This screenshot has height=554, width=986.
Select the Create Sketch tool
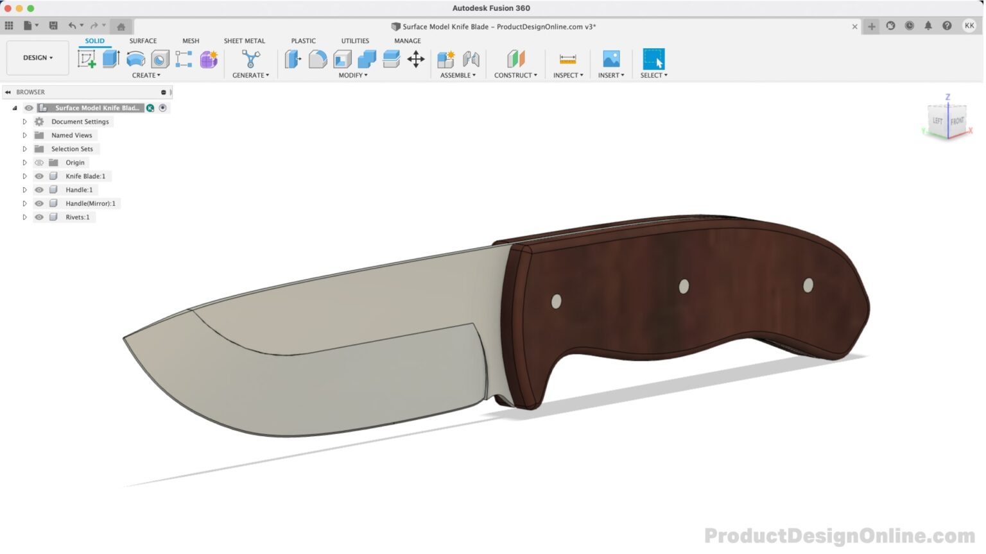tap(87, 58)
